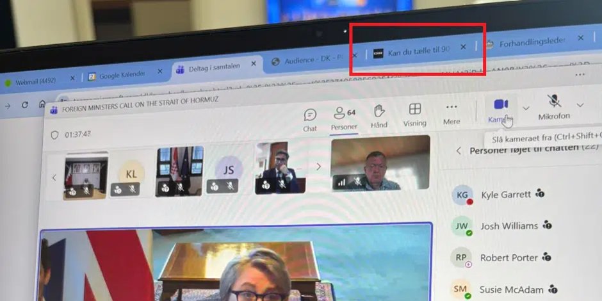Click the shield icon beside meeting timer
This screenshot has width=602, height=301.
click(x=54, y=135)
